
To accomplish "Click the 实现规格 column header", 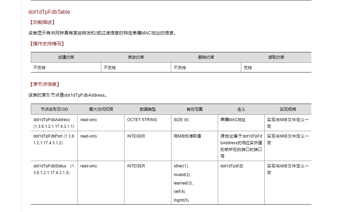I will [288, 109].
